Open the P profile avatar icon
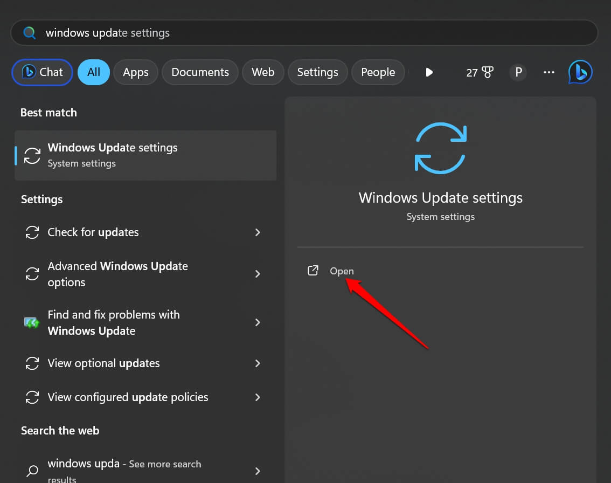This screenshot has height=483, width=611. tap(518, 72)
